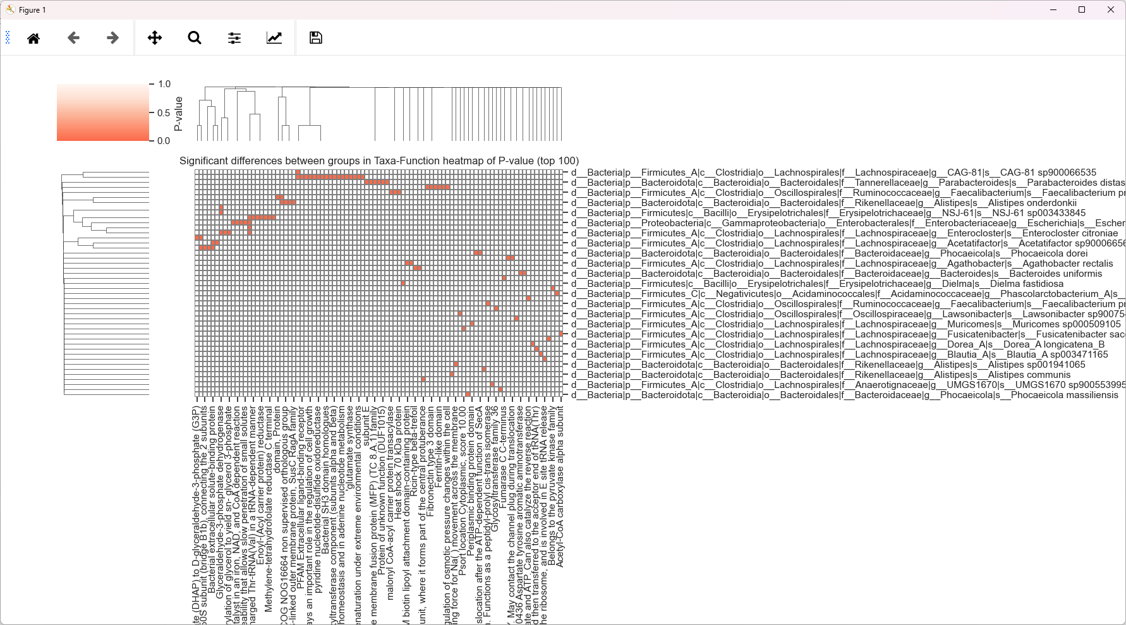Screen dimensions: 1126x625
Task: Activate the Pan axes tool
Action: (155, 38)
